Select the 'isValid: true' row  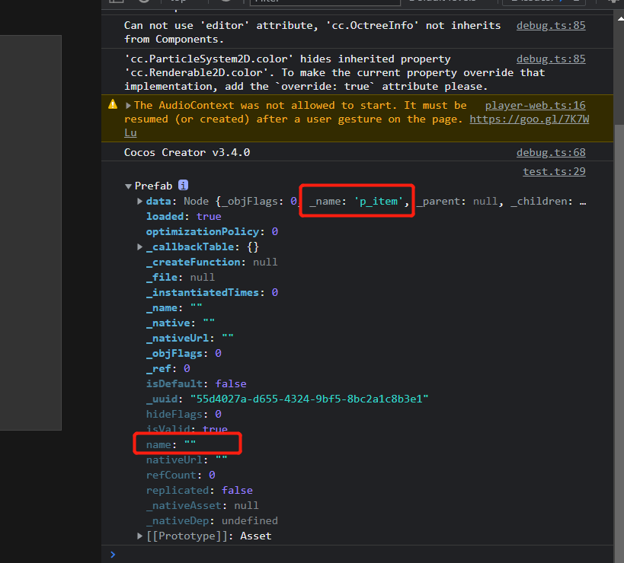click(187, 429)
